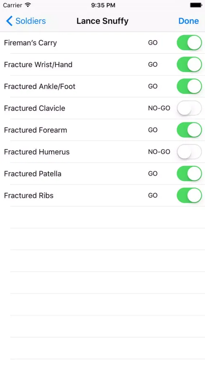Switch off the Fractured Forearm toggle
Screen dimensions: 205x365
pyautogui.click(x=189, y=130)
